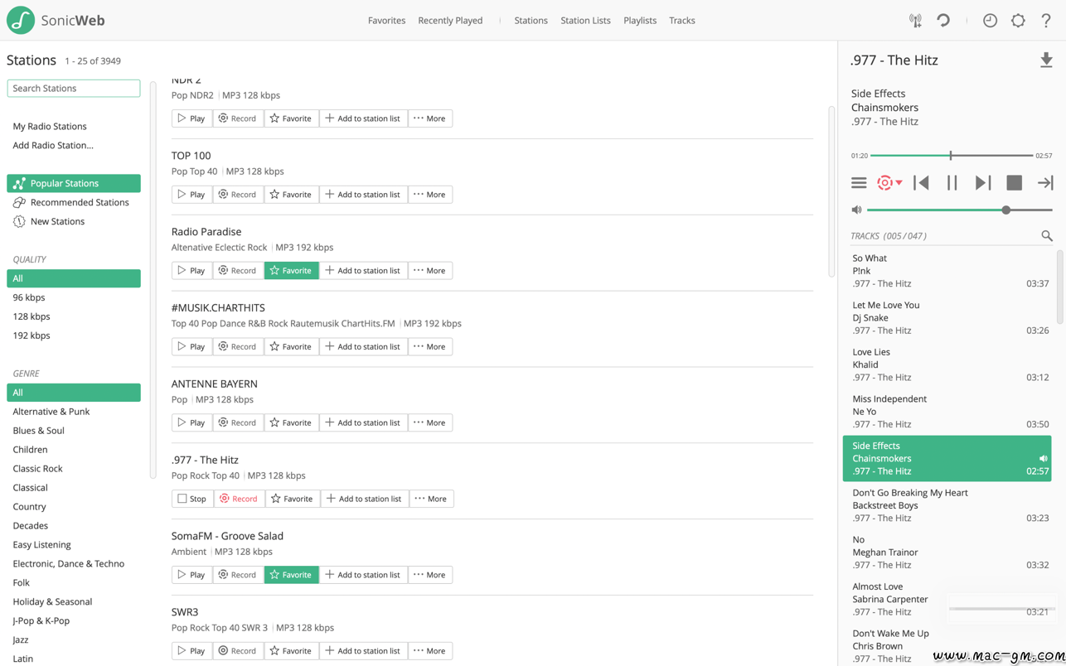Open More menu for SWR3
The image size is (1066, 666).
(430, 651)
